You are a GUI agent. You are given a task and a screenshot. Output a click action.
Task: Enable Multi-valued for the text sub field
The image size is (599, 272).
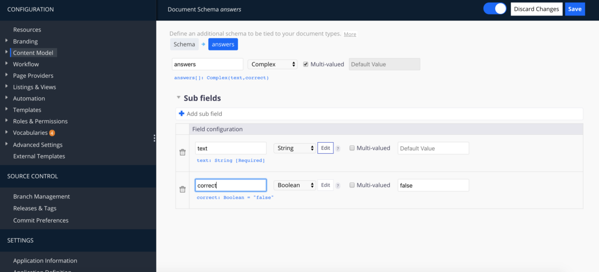352,148
